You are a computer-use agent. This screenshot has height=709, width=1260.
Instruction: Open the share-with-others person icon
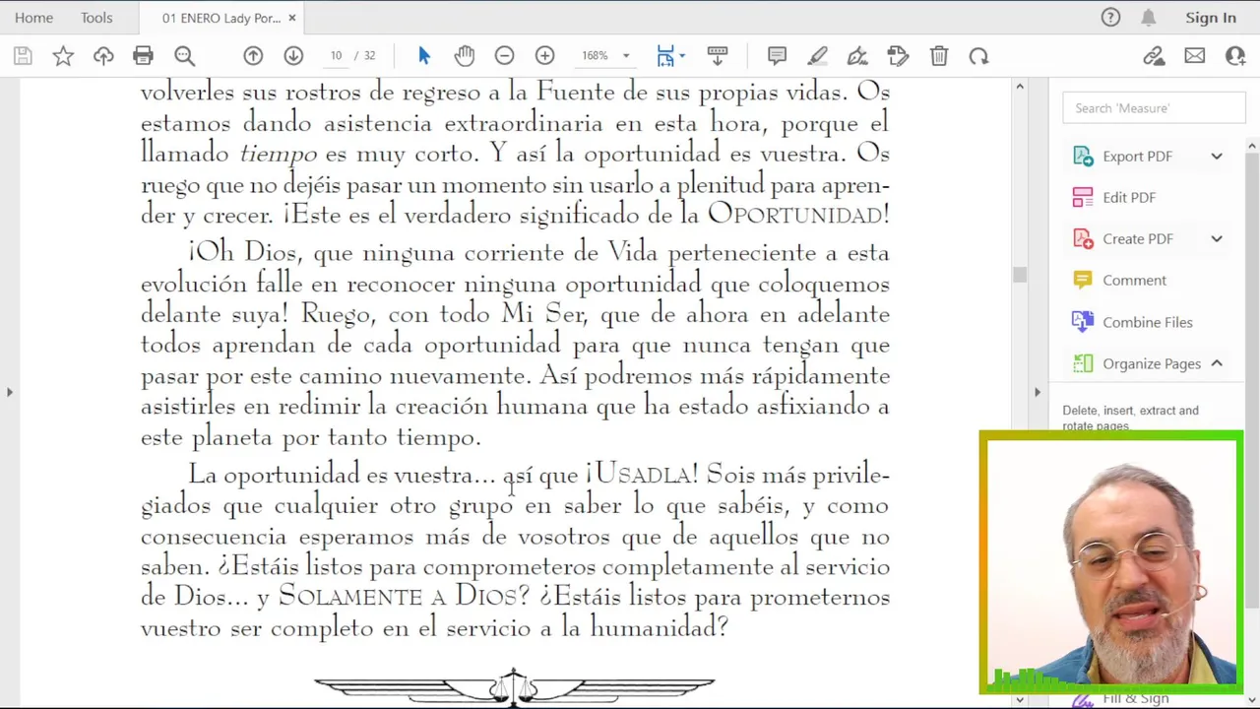click(1235, 56)
